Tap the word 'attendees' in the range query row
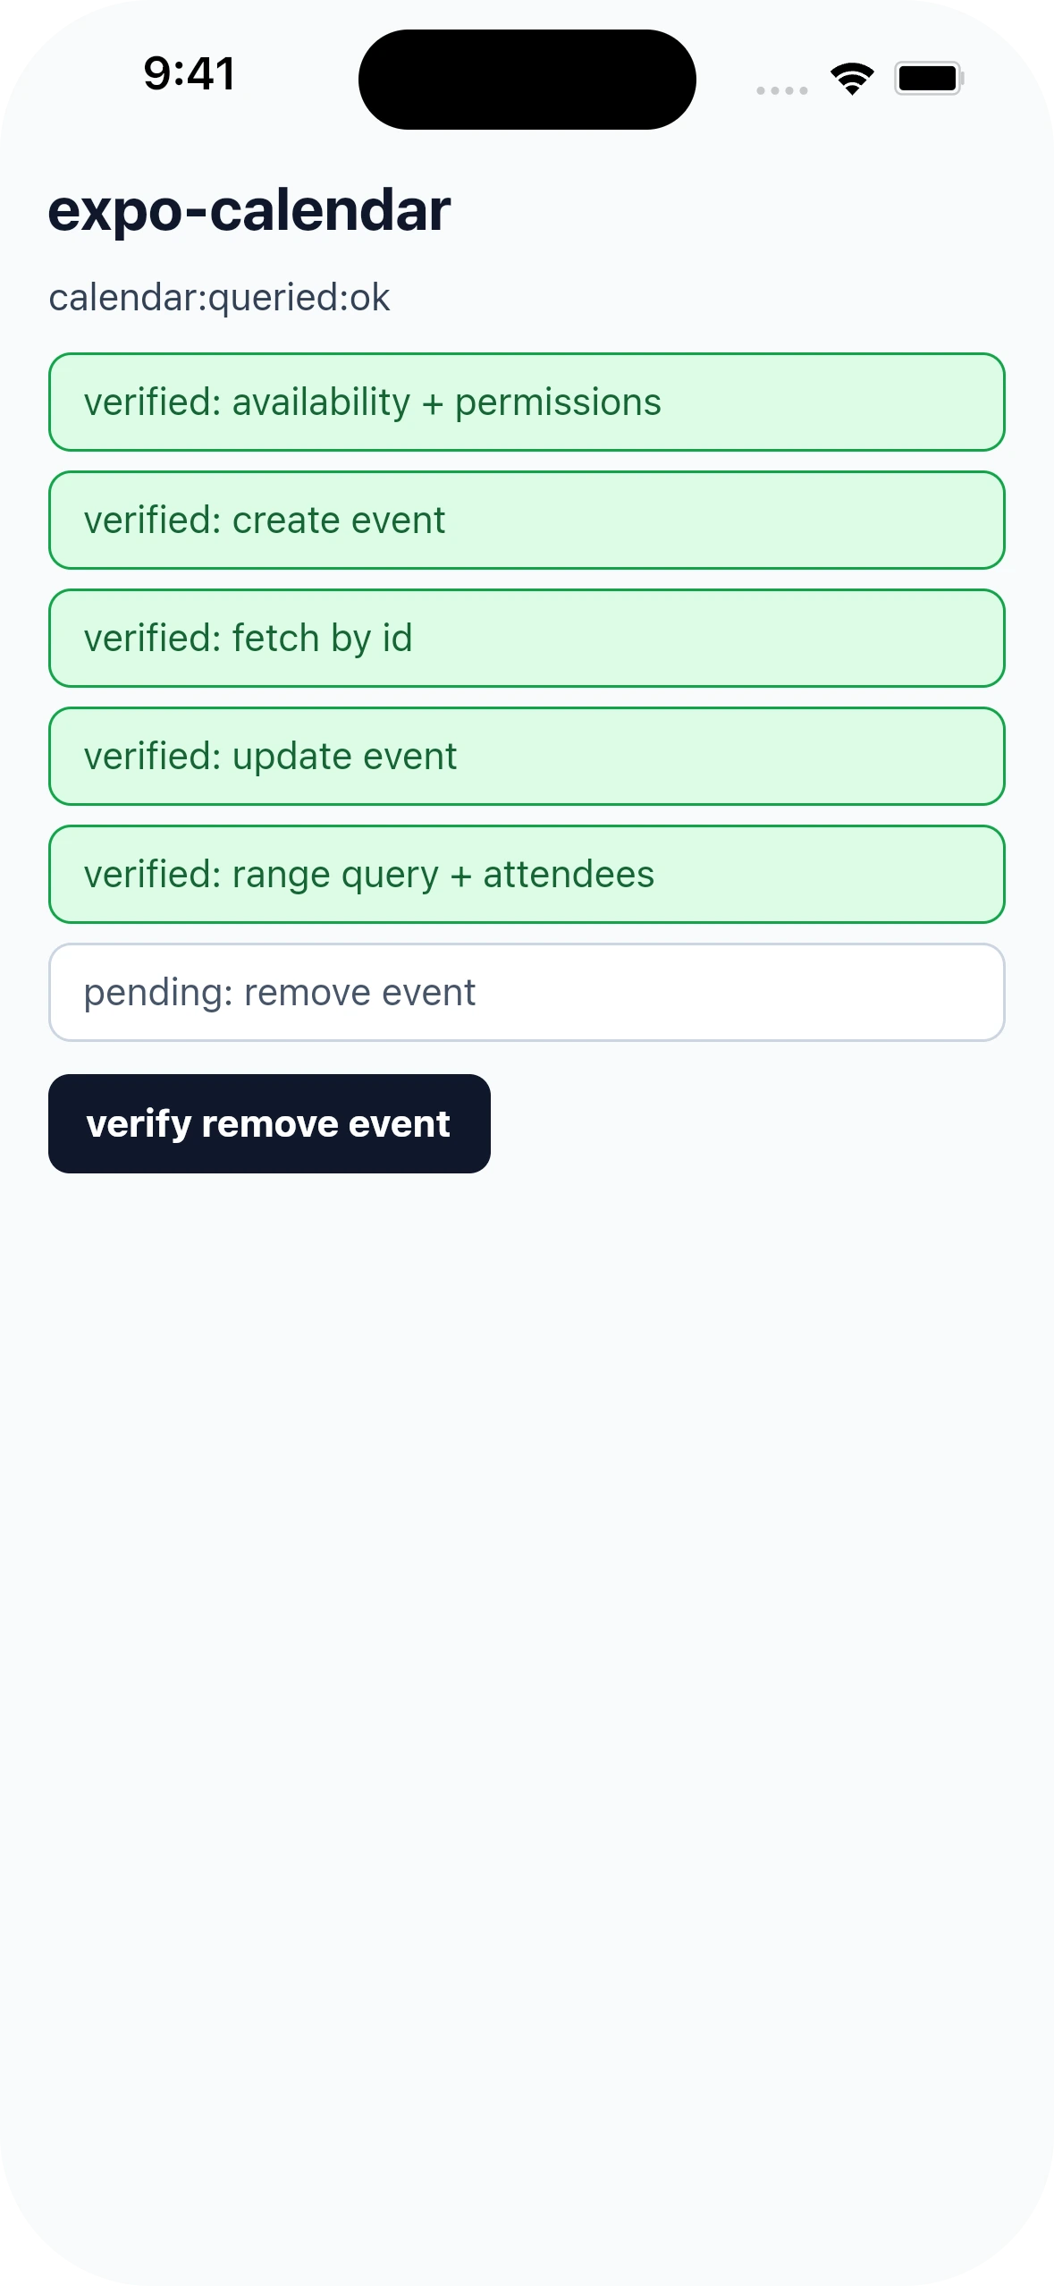The height and width of the screenshot is (2286, 1054). click(569, 875)
